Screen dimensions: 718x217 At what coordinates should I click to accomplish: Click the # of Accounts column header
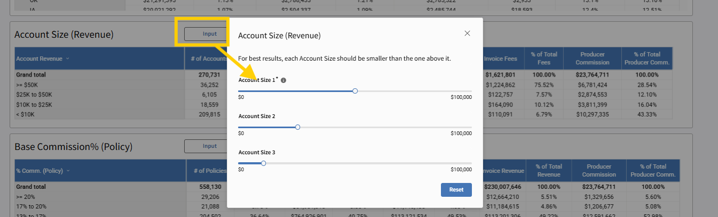[208, 59]
